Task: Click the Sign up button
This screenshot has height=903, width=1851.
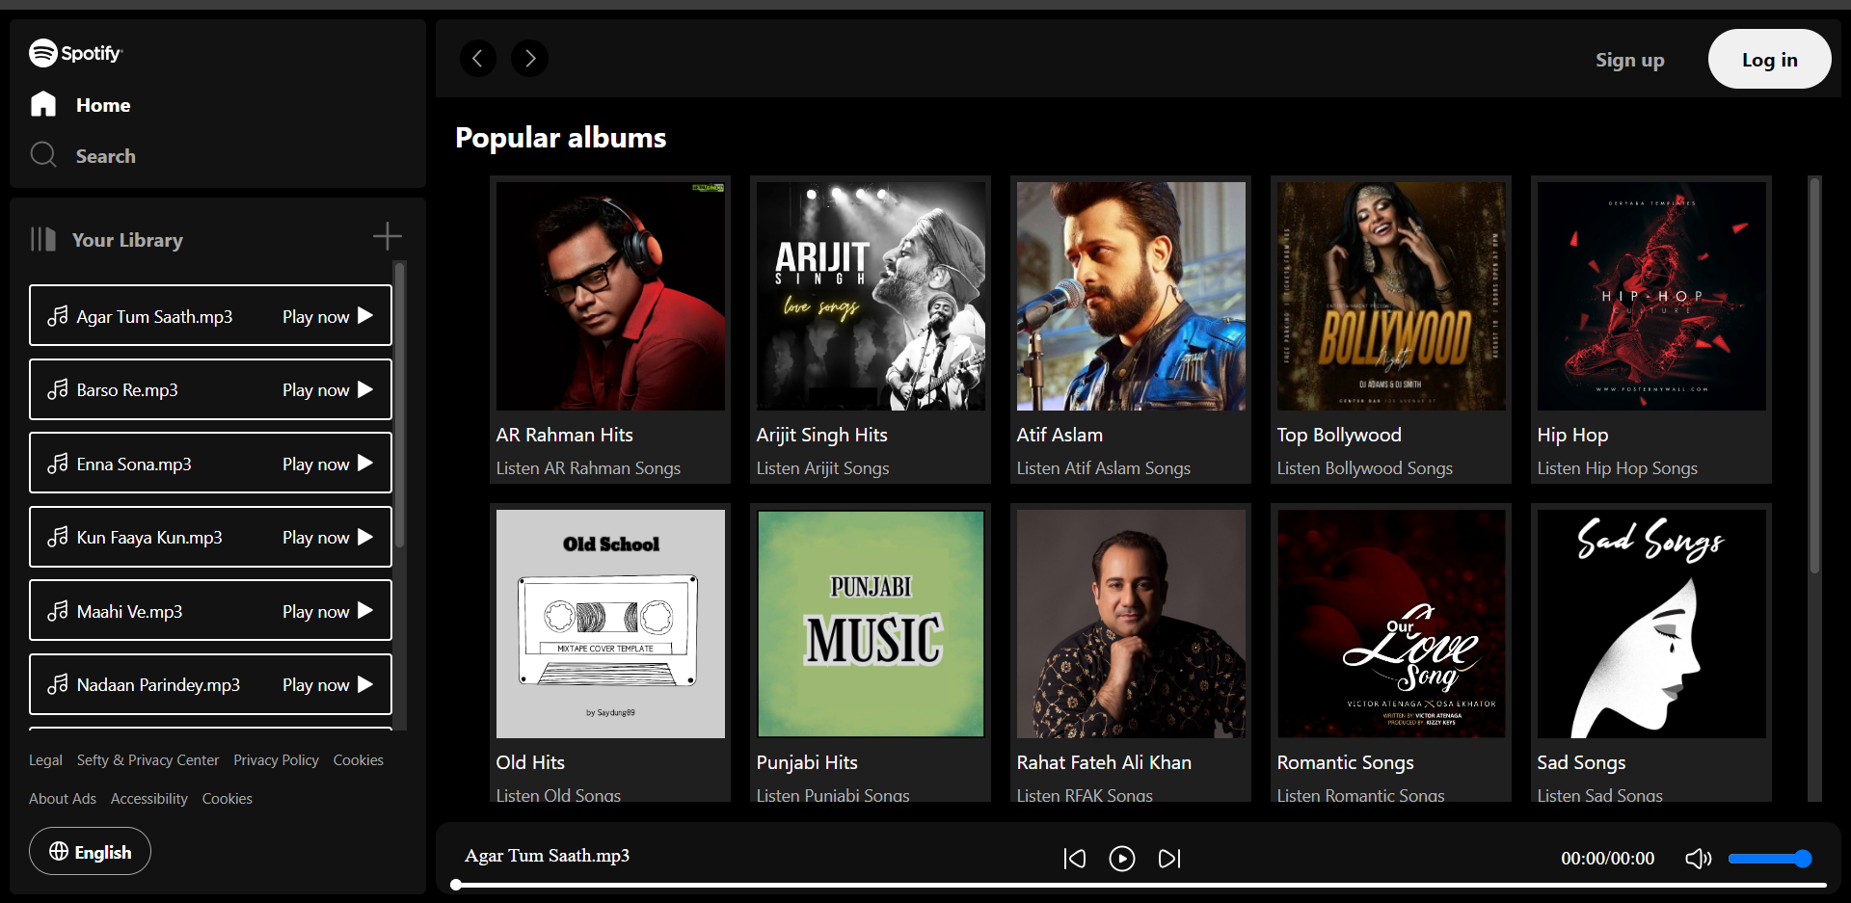Action: pyautogui.click(x=1629, y=60)
